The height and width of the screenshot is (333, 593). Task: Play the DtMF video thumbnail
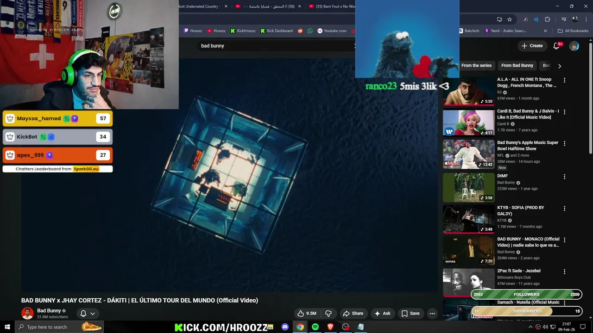pyautogui.click(x=468, y=187)
